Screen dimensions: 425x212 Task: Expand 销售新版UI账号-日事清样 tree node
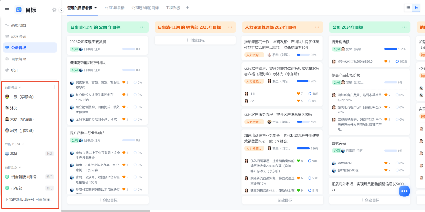7,199
